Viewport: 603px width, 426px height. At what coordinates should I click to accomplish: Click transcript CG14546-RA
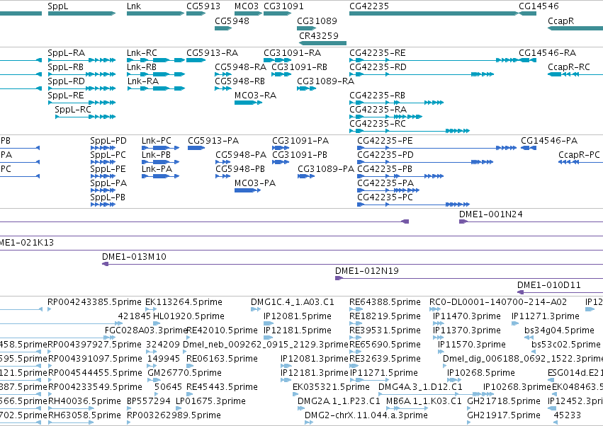[528, 60]
